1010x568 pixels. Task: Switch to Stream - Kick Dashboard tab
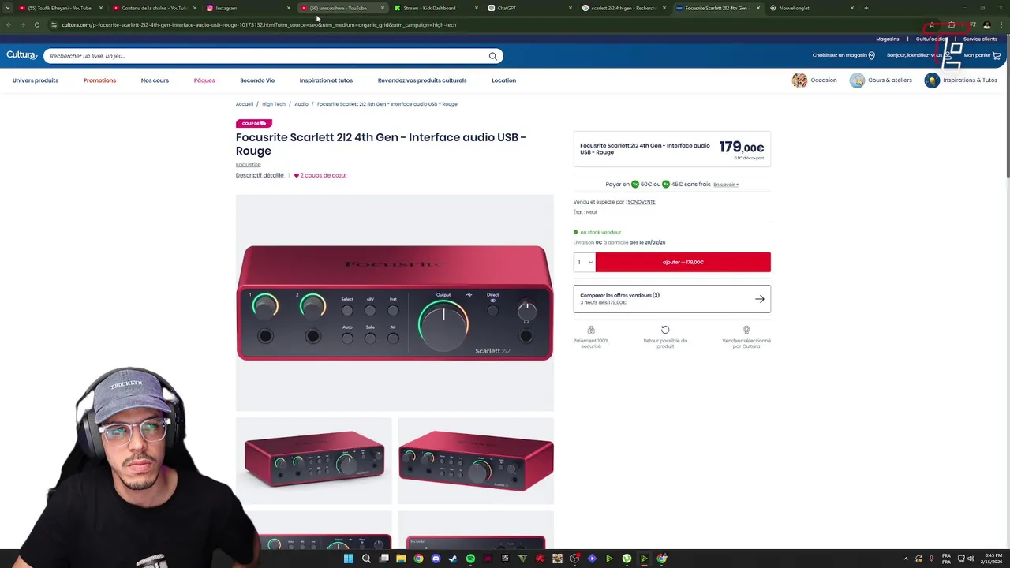(434, 8)
